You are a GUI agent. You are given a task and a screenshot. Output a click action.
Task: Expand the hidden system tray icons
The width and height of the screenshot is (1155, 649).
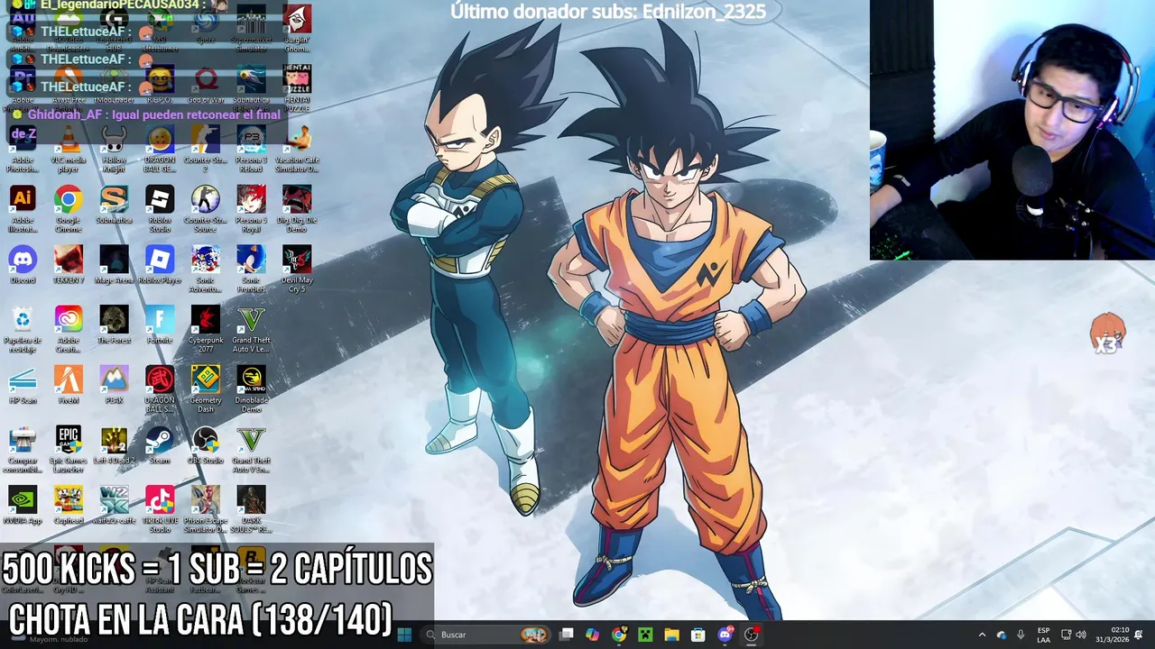coord(982,635)
